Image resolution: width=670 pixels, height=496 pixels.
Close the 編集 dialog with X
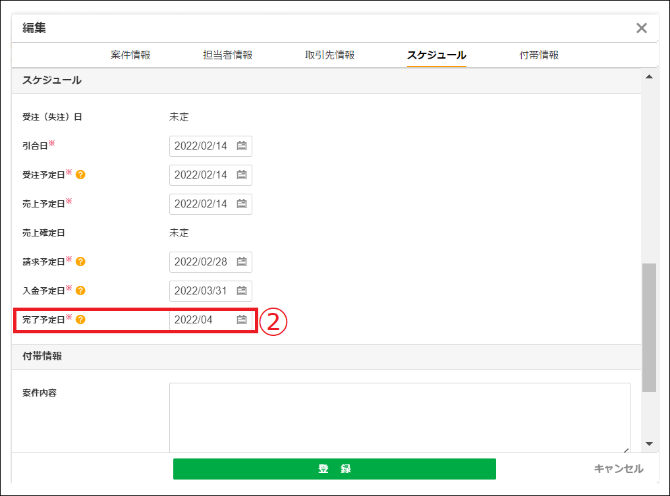(641, 28)
